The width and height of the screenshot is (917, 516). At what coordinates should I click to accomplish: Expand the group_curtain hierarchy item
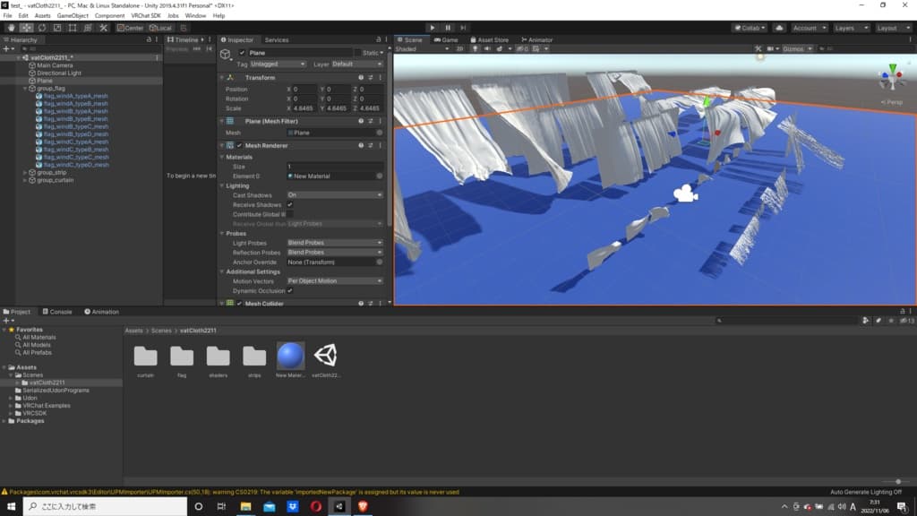pyautogui.click(x=25, y=180)
